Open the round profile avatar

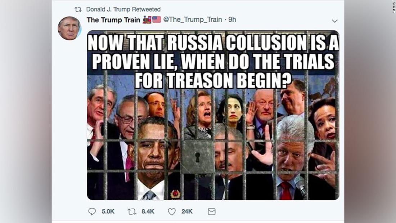tap(69, 28)
